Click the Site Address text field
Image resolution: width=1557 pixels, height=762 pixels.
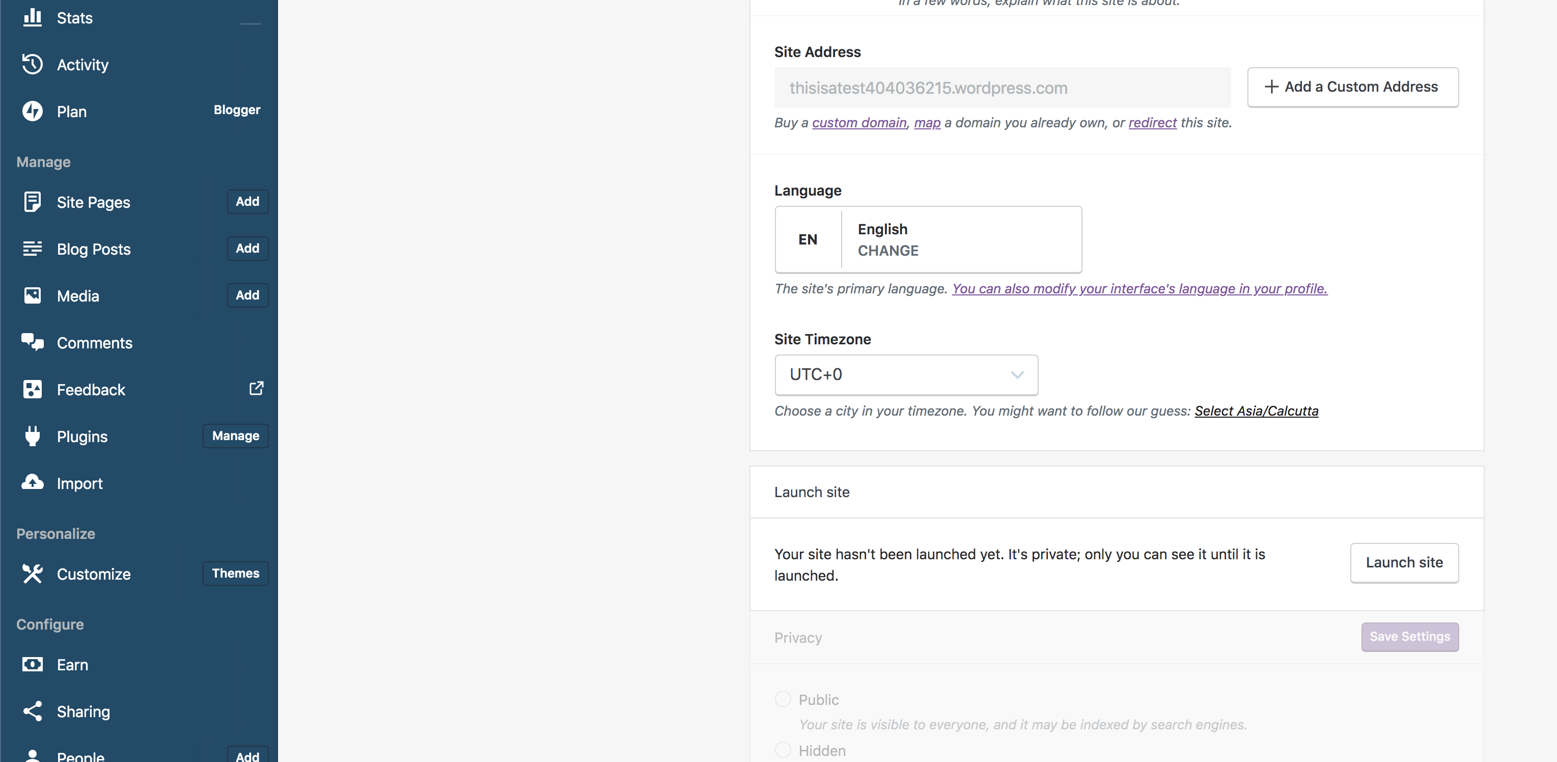(x=1002, y=88)
